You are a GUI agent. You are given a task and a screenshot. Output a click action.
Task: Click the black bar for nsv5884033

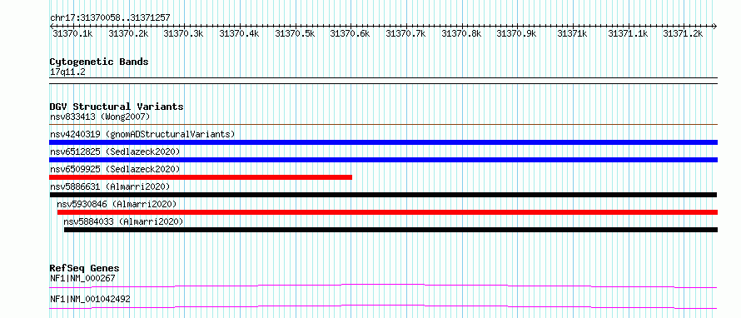coord(390,230)
